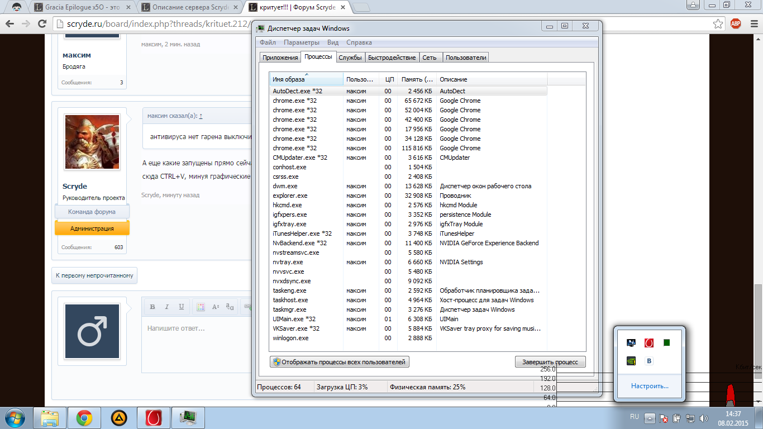Toggle Italic formatting in reply editor
Screen dimensions: 763x429
(x=166, y=307)
